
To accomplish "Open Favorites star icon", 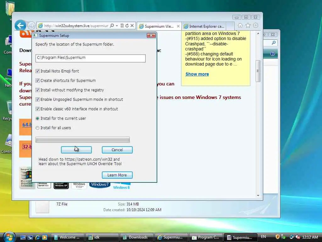I will click(248, 26).
